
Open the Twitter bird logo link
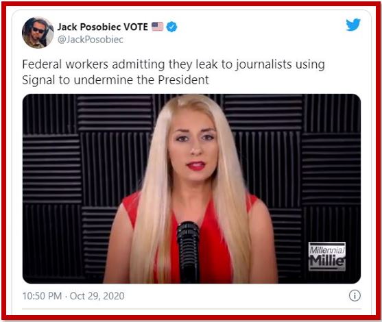pos(353,25)
